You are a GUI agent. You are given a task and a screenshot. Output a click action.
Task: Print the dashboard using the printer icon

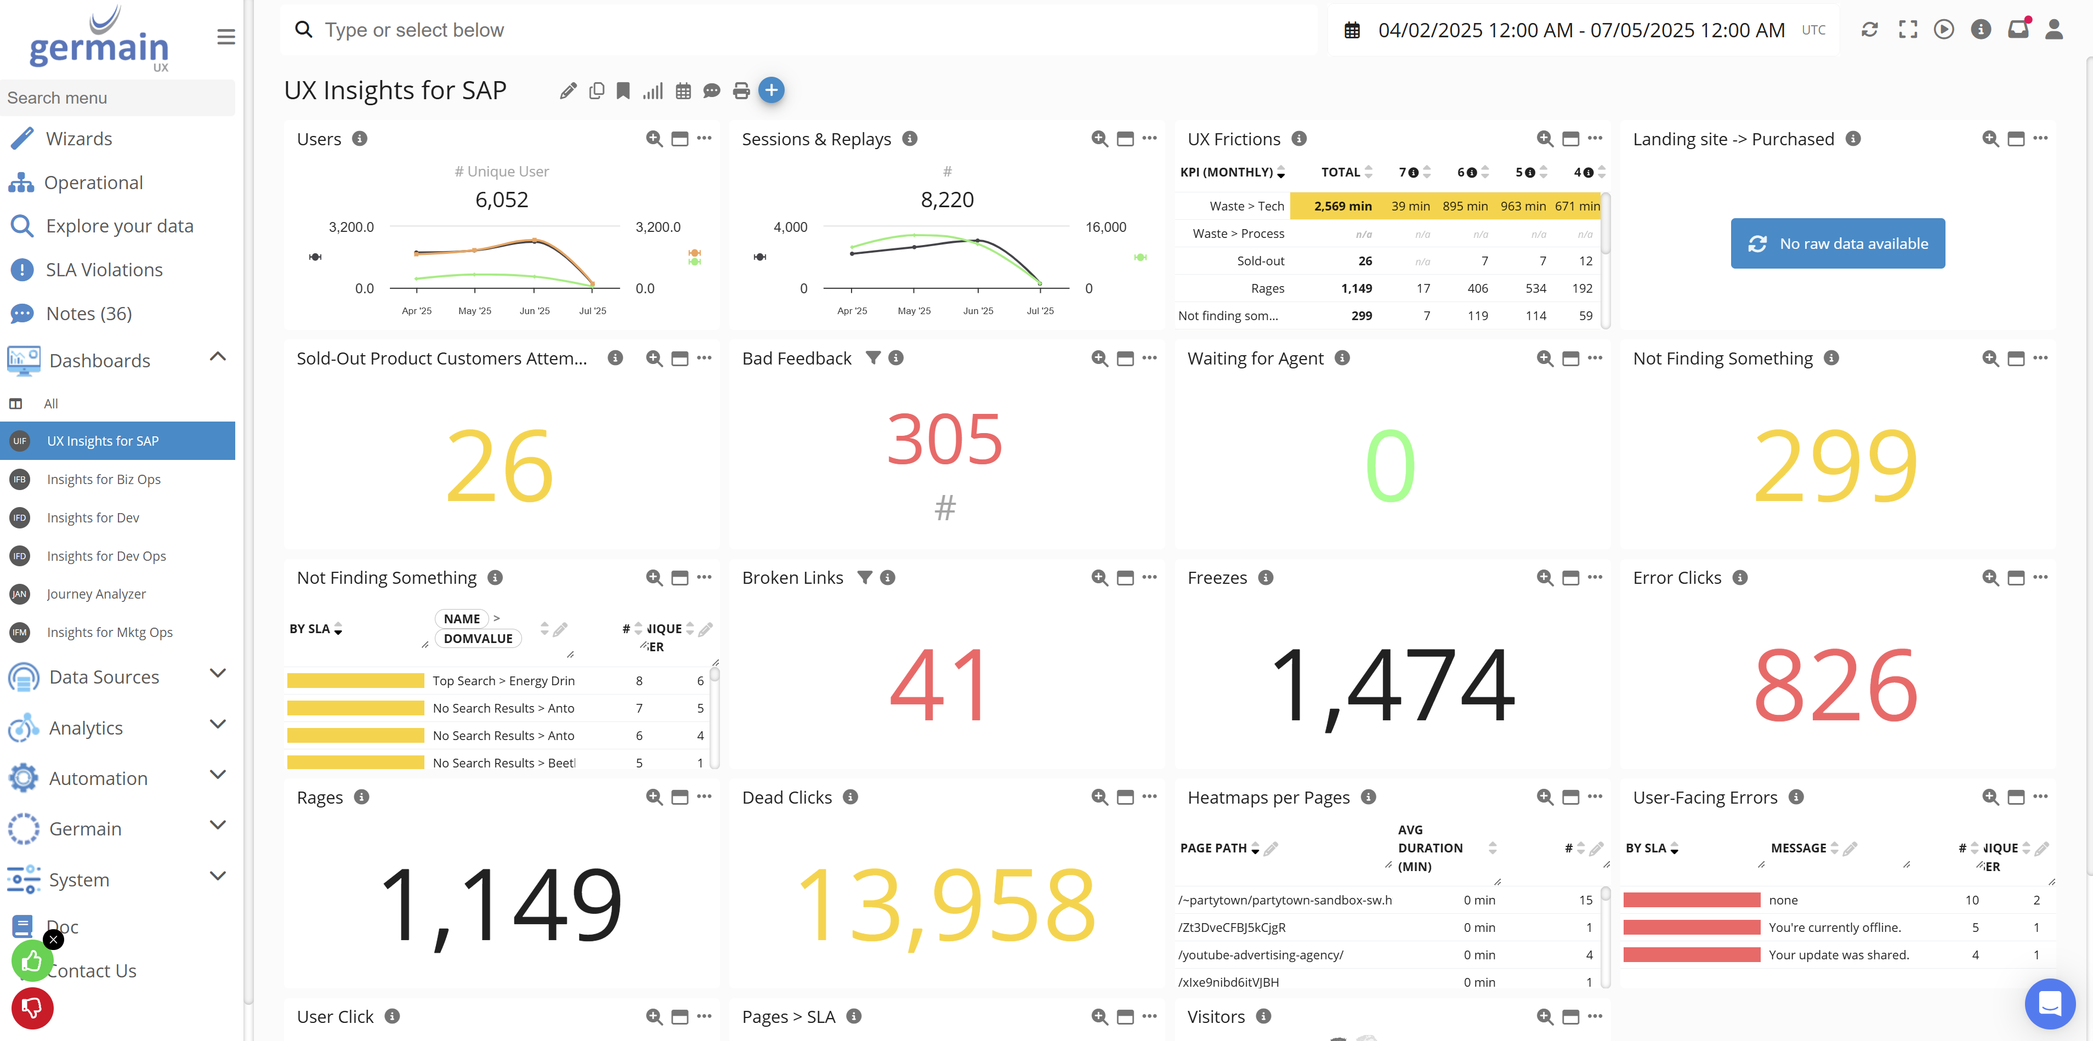tap(741, 91)
